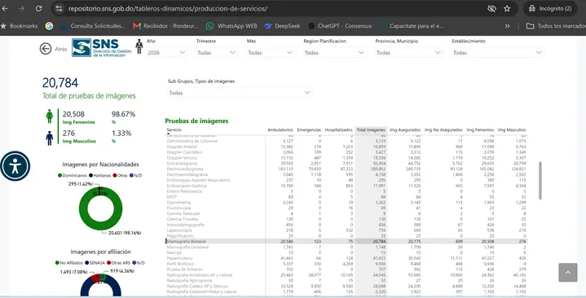Click SENASA legend swatch

click(86, 263)
